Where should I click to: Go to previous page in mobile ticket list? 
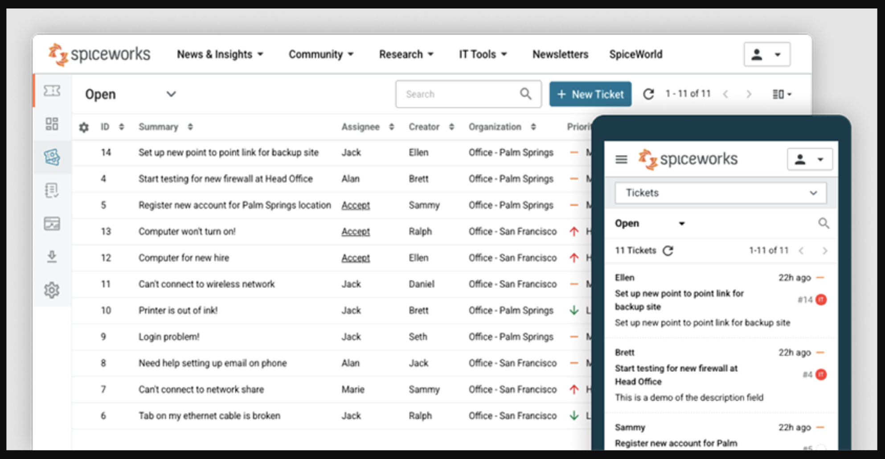pyautogui.click(x=801, y=250)
